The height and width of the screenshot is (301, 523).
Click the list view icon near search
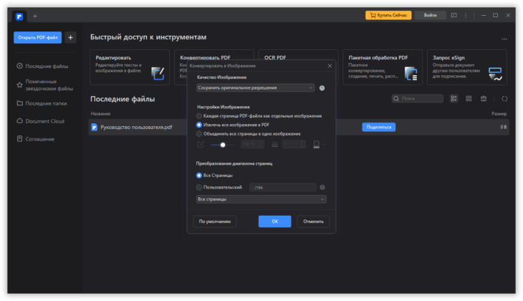(x=454, y=98)
